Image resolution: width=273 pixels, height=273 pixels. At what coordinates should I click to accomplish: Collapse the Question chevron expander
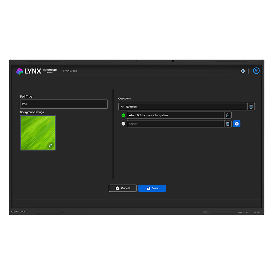[122, 107]
